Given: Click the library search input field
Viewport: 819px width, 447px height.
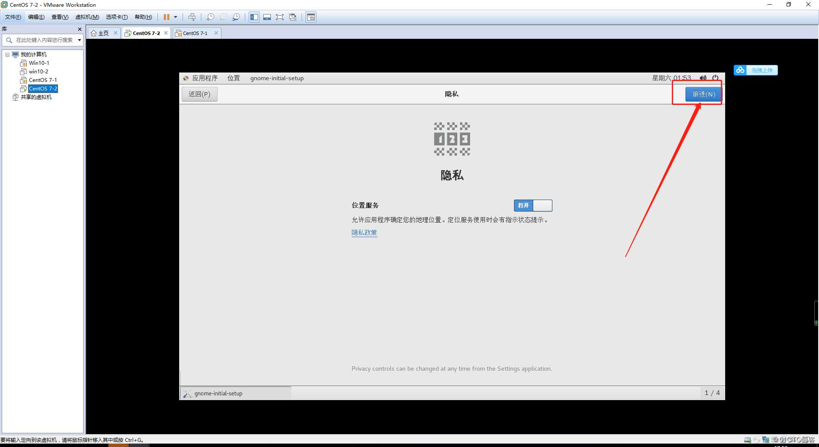Looking at the screenshot, I should pos(44,40).
